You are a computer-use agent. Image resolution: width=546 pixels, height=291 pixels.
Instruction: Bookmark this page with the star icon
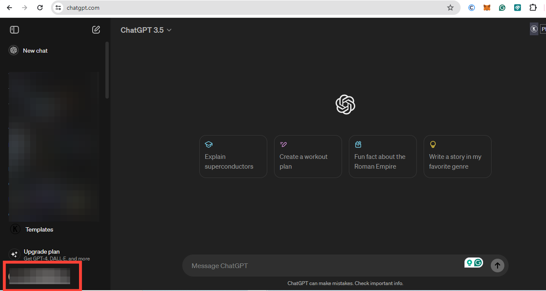[x=450, y=8]
